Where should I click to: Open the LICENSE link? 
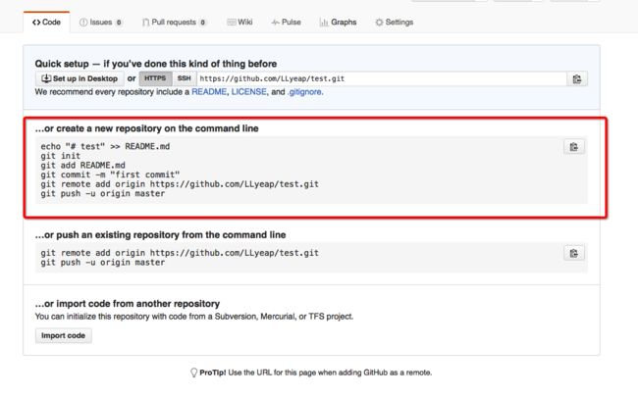(248, 92)
